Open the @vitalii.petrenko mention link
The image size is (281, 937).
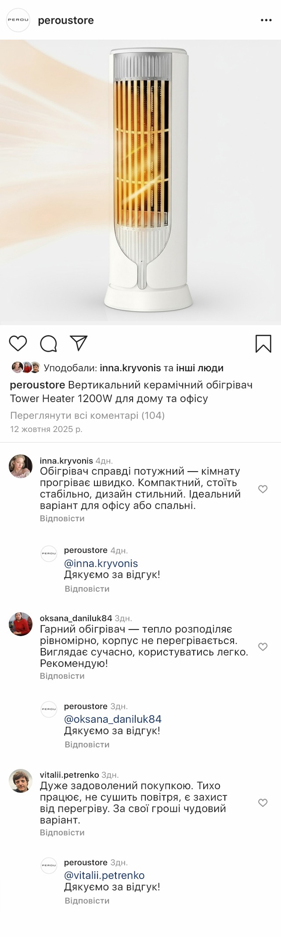104,875
